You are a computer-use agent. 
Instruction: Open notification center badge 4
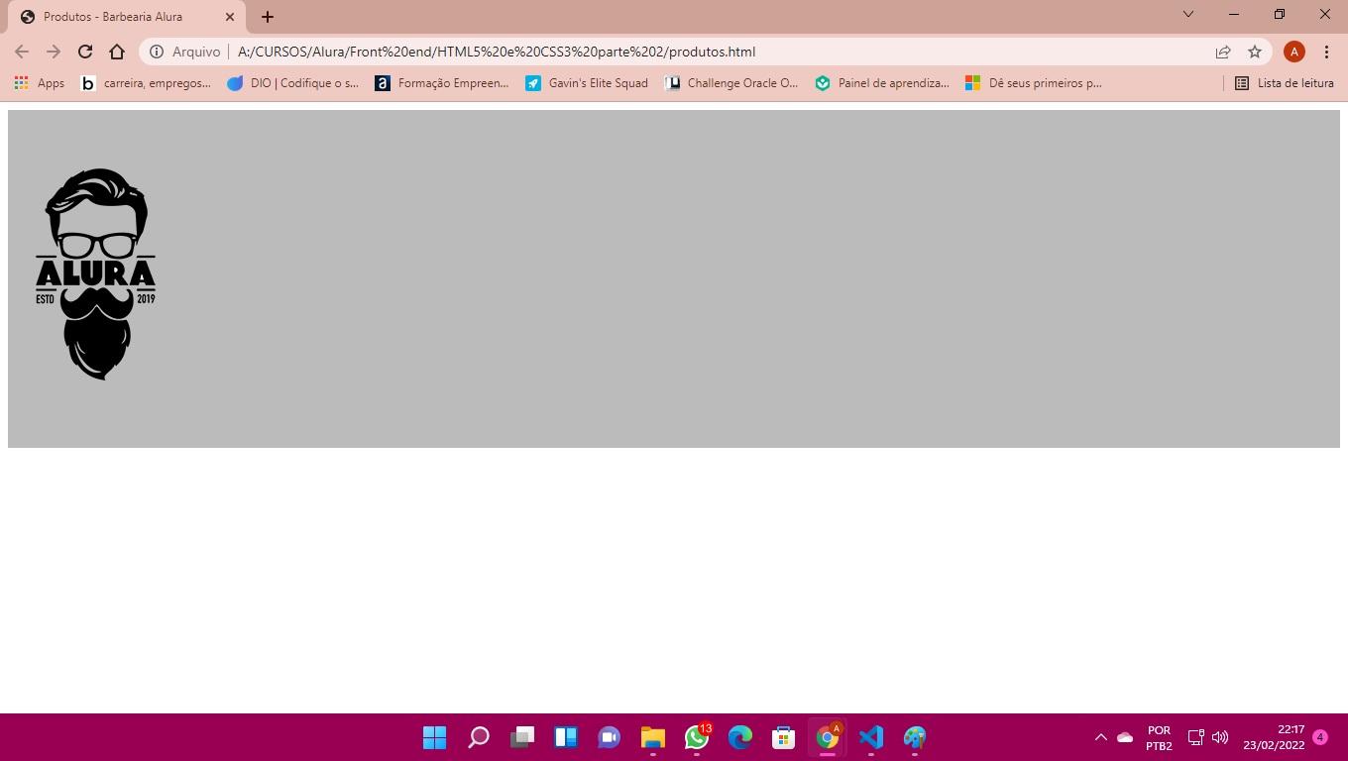click(1320, 737)
